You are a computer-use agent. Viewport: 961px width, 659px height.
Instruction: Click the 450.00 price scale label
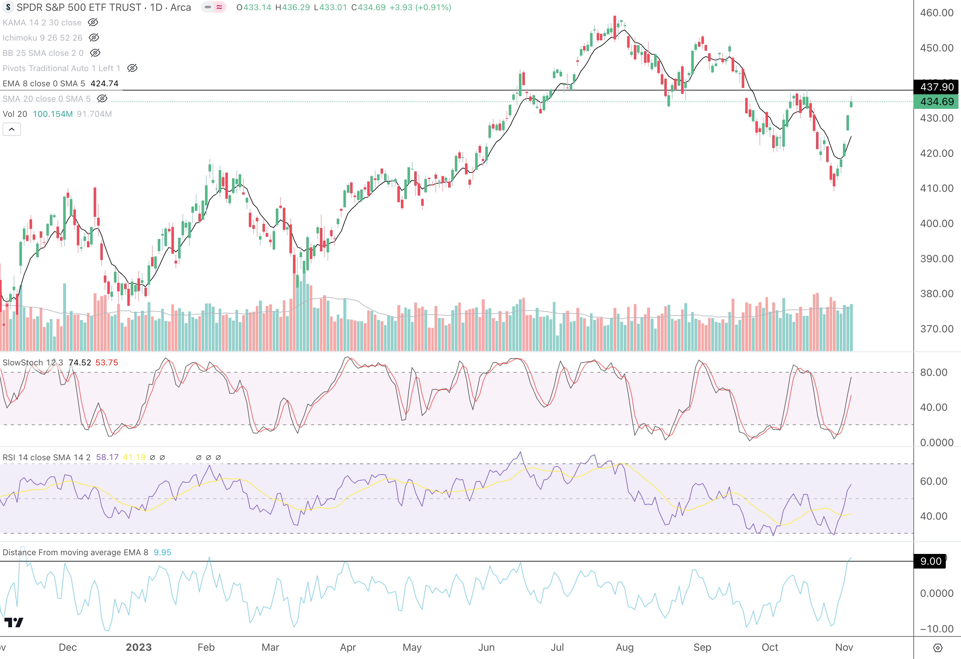(937, 48)
